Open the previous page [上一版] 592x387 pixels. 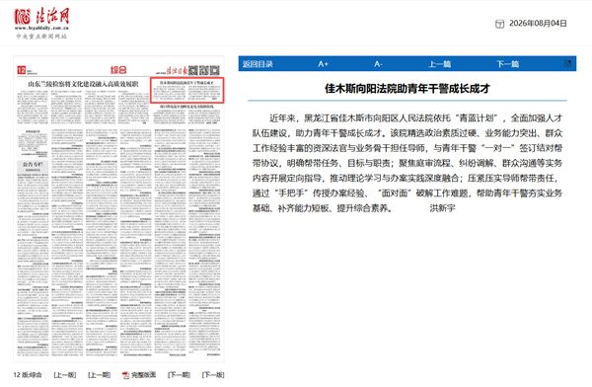[x=65, y=375]
